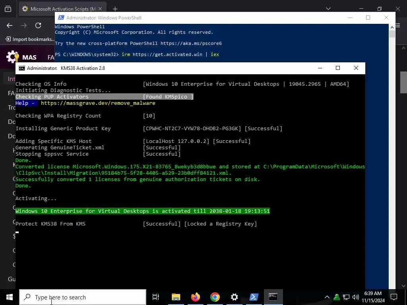Reload the browser page
The image size is (407, 305).
(38, 25)
